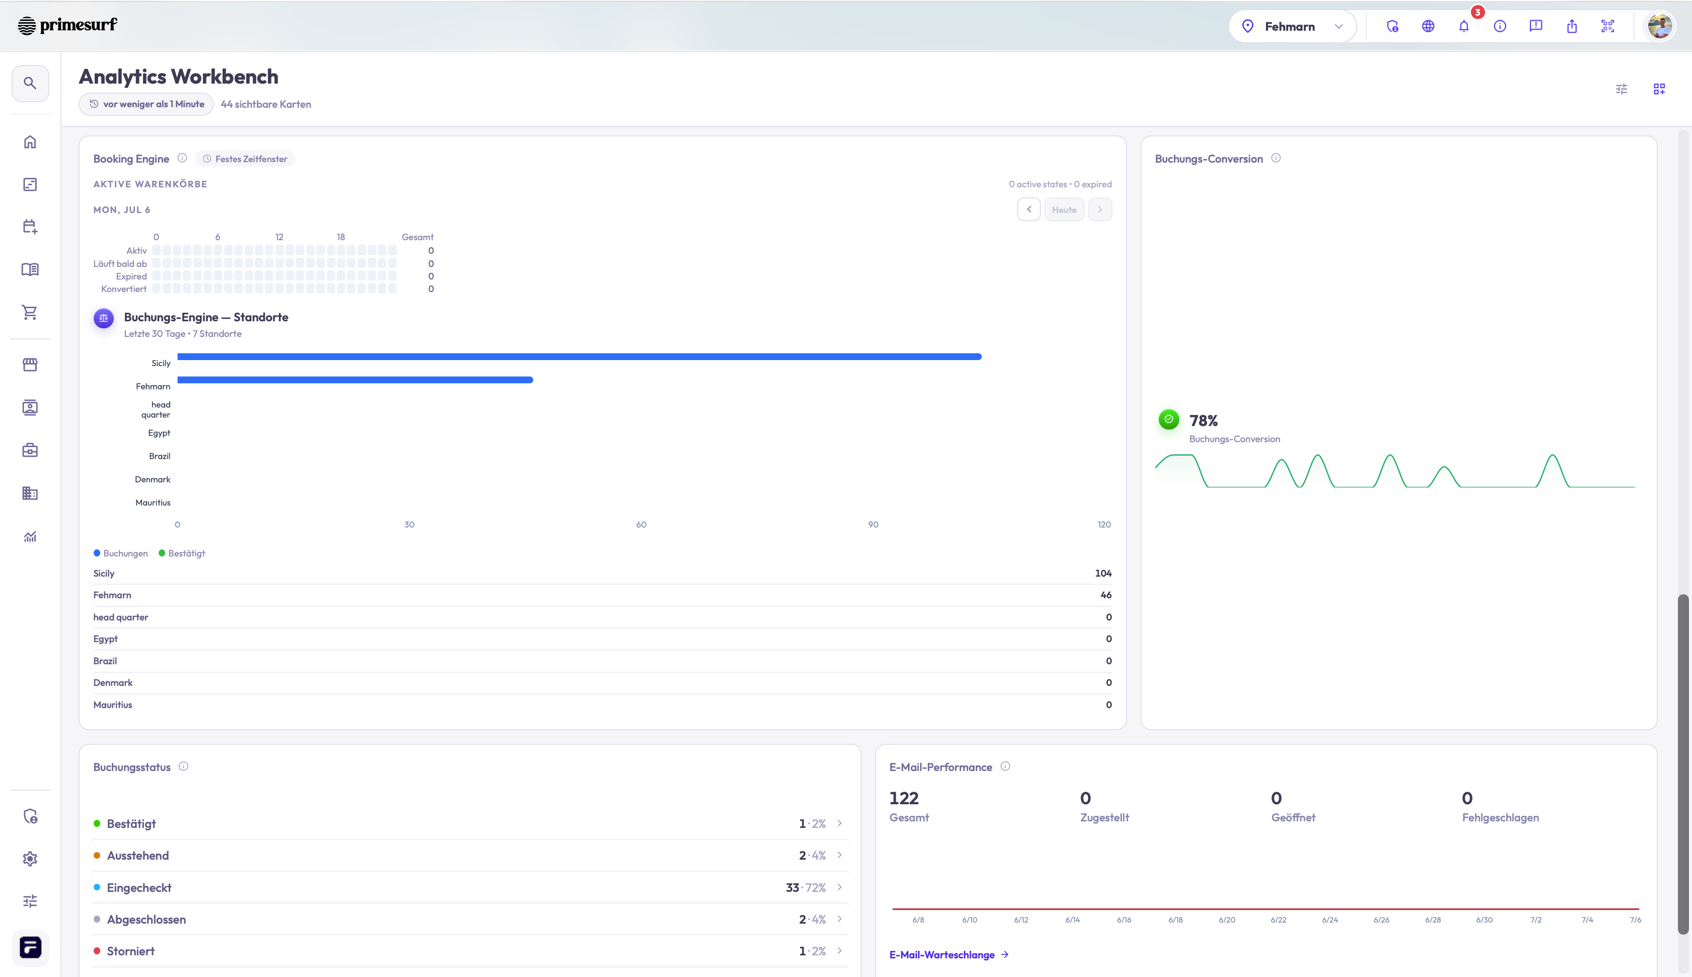Screen dimensions: 1692x977
Task: Go to next day with right chevron
Action: point(1100,210)
